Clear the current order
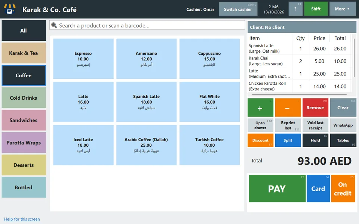Screen dimensions: 359x224 point(343,108)
